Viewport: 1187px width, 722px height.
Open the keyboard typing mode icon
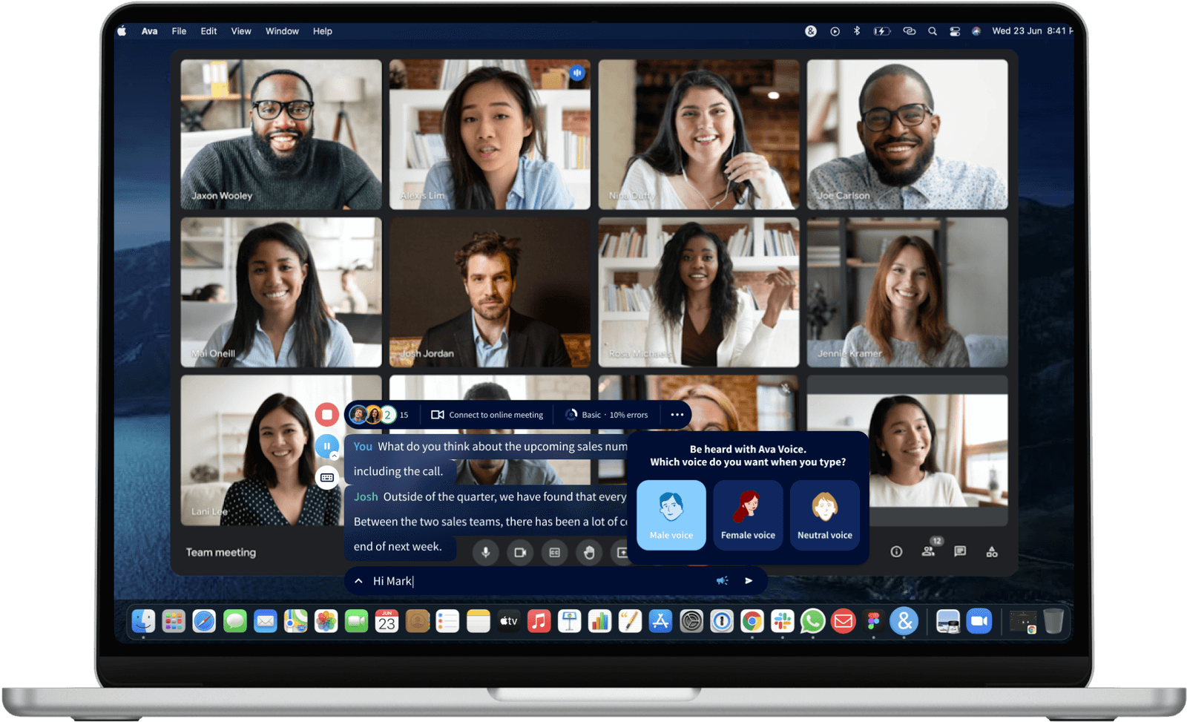click(326, 477)
